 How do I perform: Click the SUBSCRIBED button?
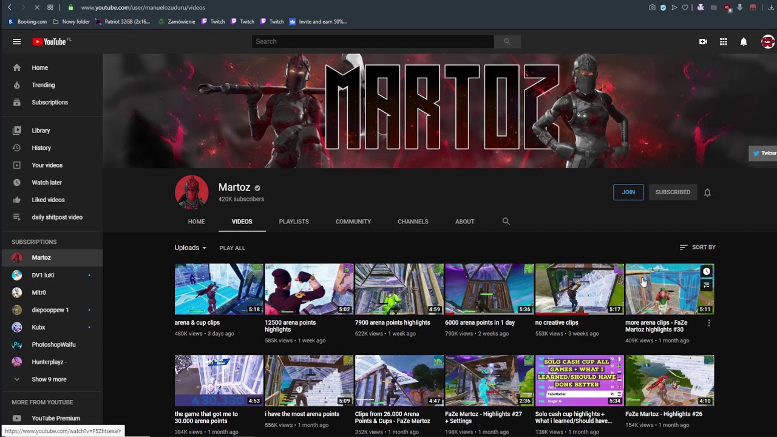[x=673, y=192]
